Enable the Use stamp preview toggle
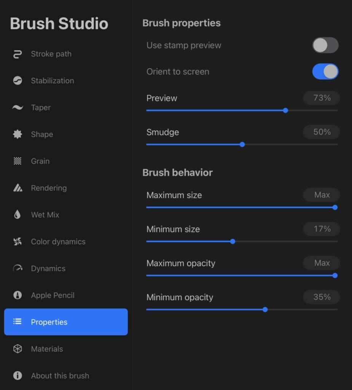The width and height of the screenshot is (352, 390). (x=325, y=45)
